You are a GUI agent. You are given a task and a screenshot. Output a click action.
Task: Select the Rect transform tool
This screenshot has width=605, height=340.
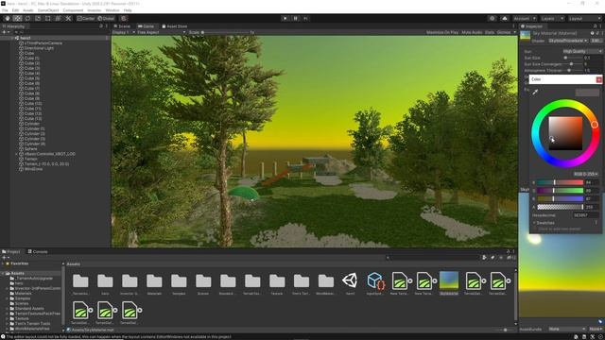tap(48, 18)
